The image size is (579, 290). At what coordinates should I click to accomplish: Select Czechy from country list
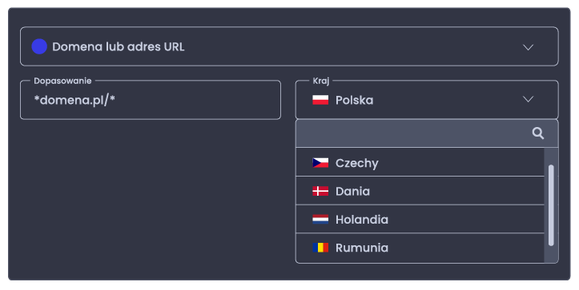(x=420, y=162)
